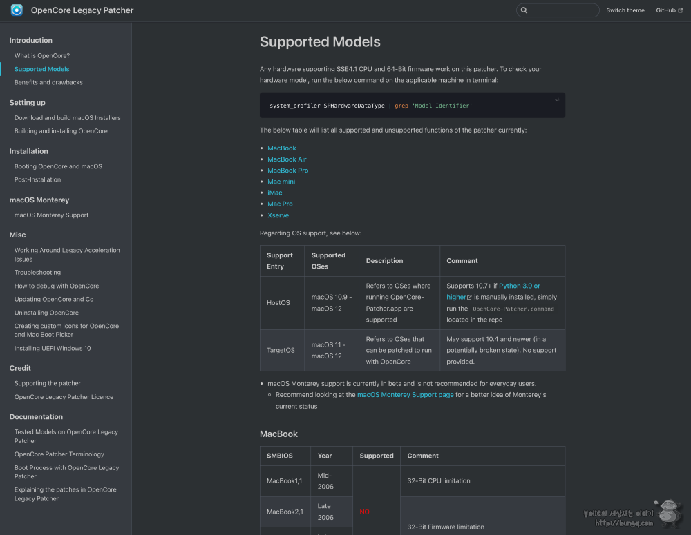Screen dimensions: 691x535
Task: Click the Supported Models page heading
Action: click(320, 42)
